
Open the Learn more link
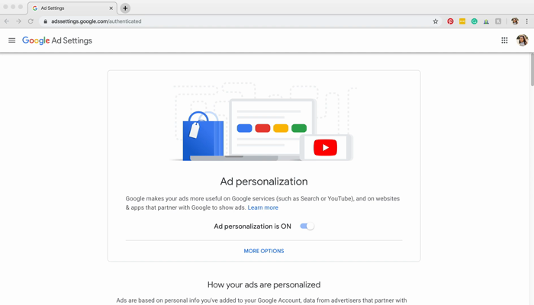tap(263, 207)
